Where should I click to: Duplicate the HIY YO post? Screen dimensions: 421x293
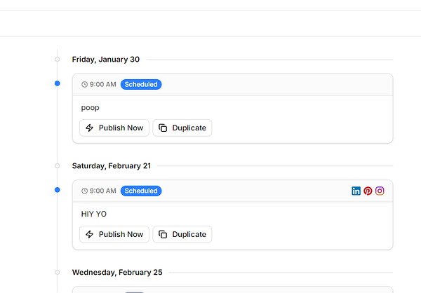click(x=182, y=234)
